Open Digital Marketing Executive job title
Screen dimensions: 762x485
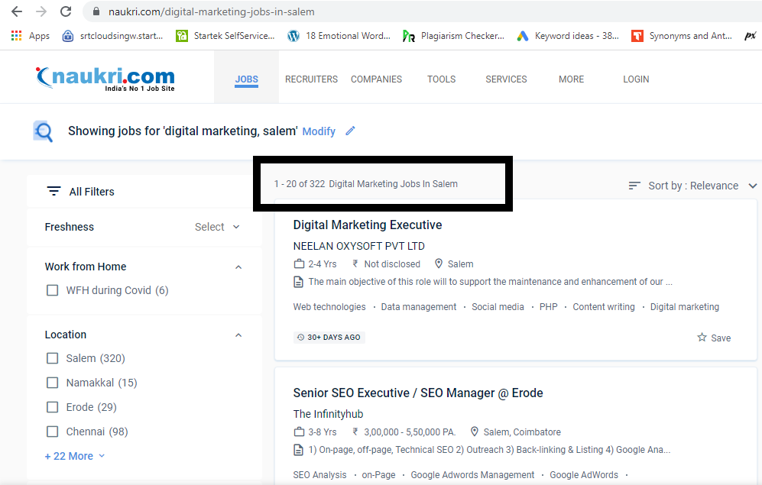point(368,225)
